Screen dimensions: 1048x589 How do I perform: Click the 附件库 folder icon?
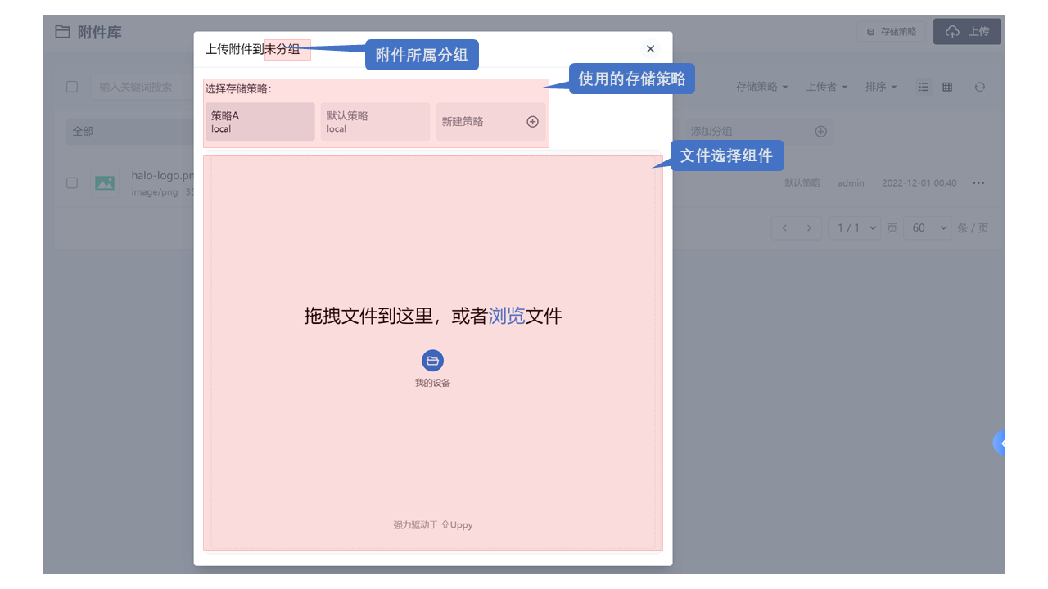(62, 32)
